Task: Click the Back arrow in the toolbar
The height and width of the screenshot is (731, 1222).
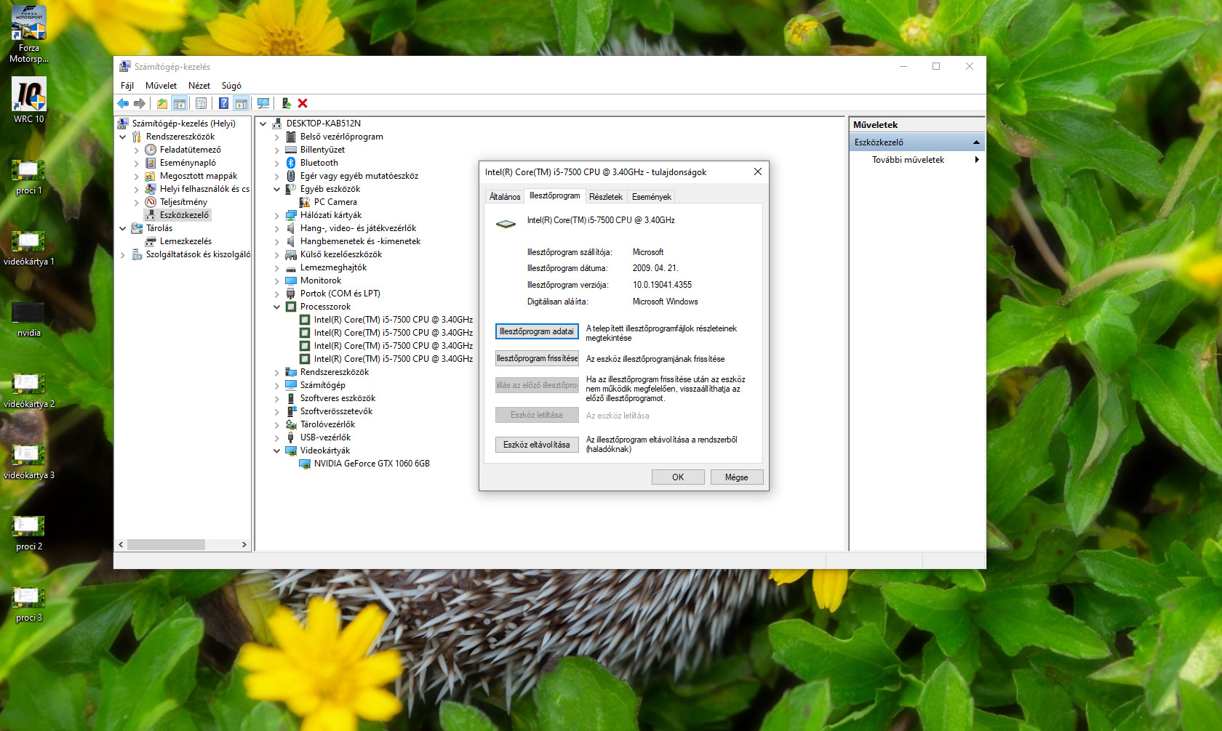Action: pos(123,103)
